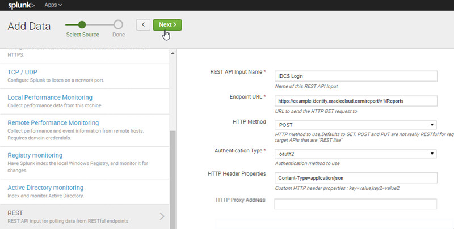Click the green Next button

[x=167, y=25]
